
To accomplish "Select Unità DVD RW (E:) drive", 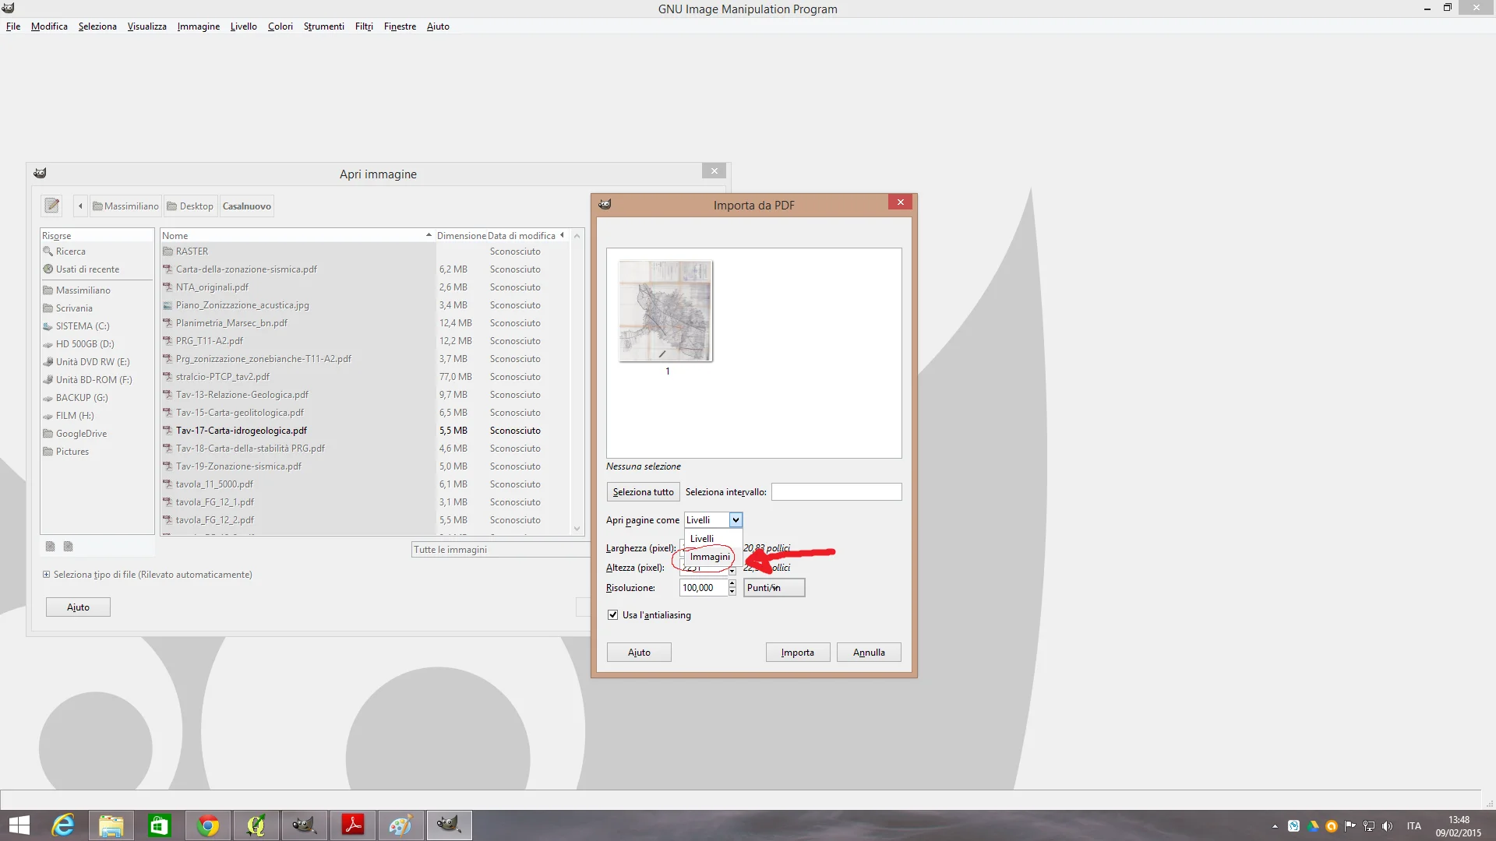I will [93, 362].
